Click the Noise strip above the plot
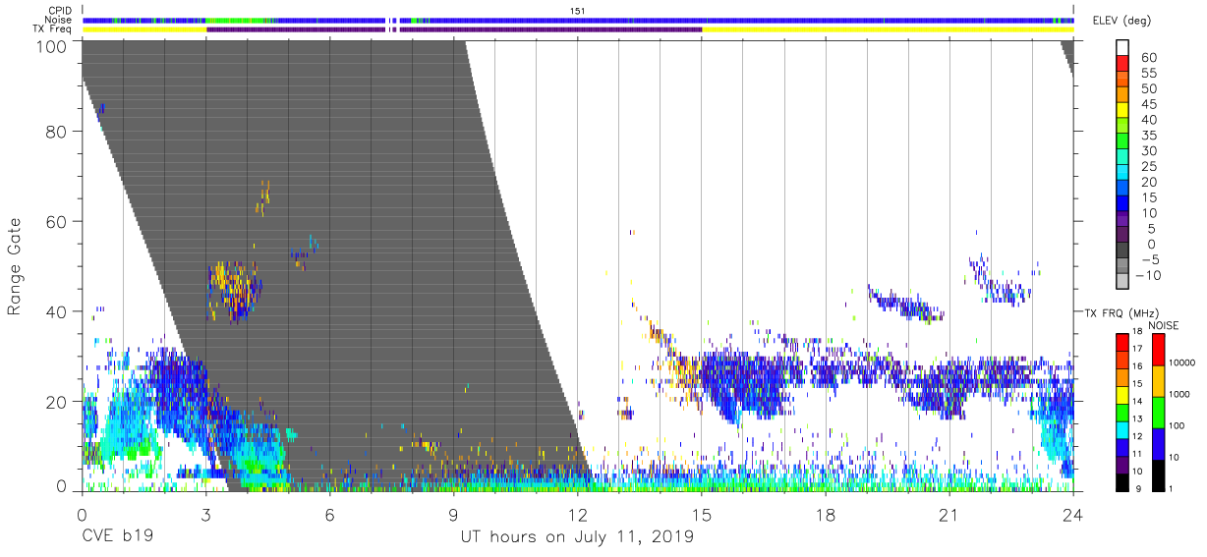1207x557 pixels. (x=578, y=20)
